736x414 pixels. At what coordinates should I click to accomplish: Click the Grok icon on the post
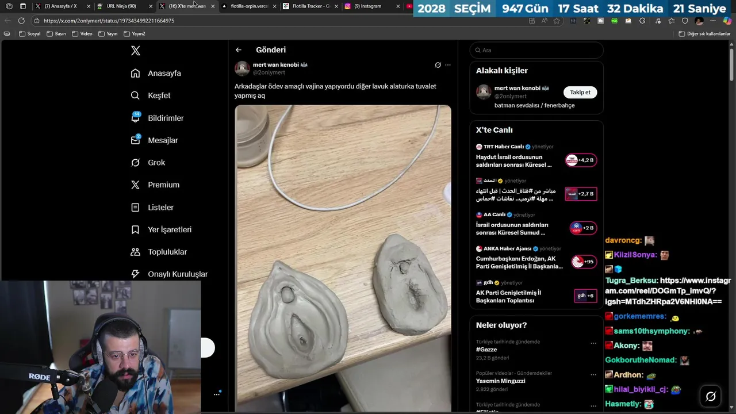click(438, 65)
